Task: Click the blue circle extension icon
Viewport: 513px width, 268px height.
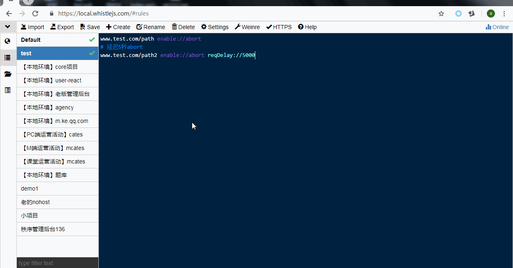Action: click(459, 14)
